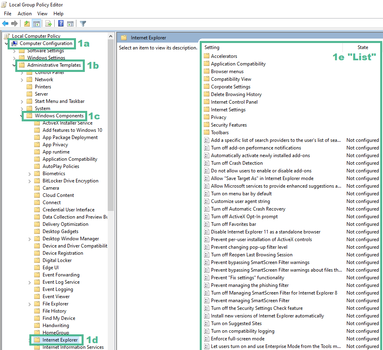Open the View menu
This screenshot has height=350, width=383.
click(42, 14)
